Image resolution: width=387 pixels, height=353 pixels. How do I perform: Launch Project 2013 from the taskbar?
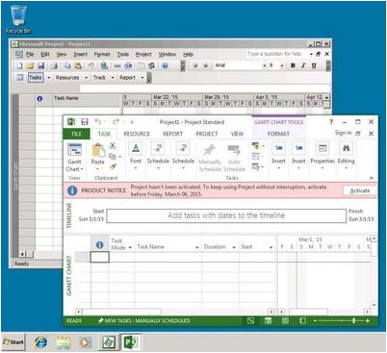click(130, 342)
